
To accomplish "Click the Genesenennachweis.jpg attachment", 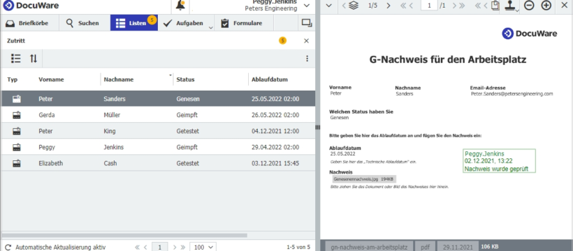I will (x=364, y=179).
